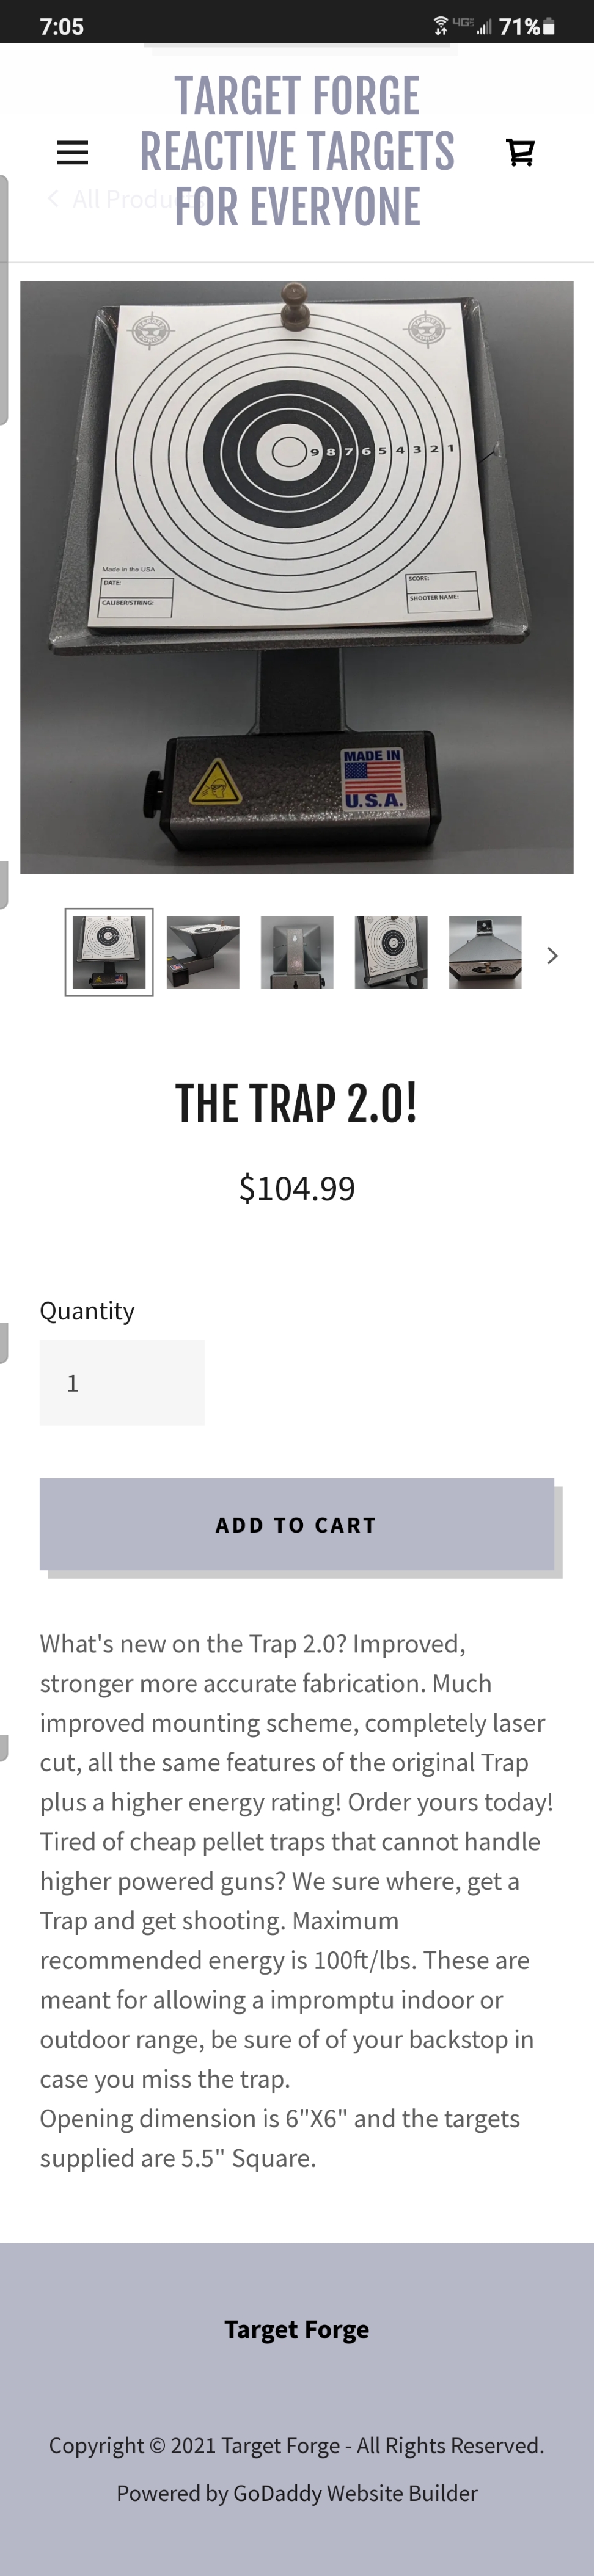Select the first target-front thumbnail
This screenshot has height=2576, width=594.
tap(109, 952)
